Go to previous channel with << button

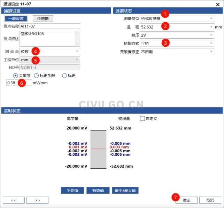14,200
